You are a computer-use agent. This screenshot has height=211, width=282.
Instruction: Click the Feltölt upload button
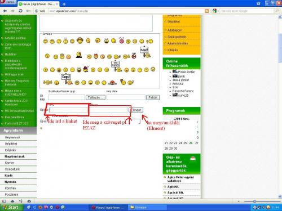(x=153, y=97)
